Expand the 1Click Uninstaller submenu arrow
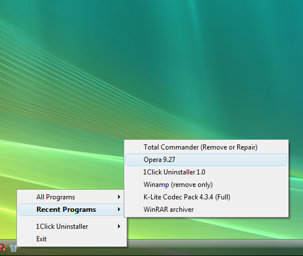 (119, 227)
